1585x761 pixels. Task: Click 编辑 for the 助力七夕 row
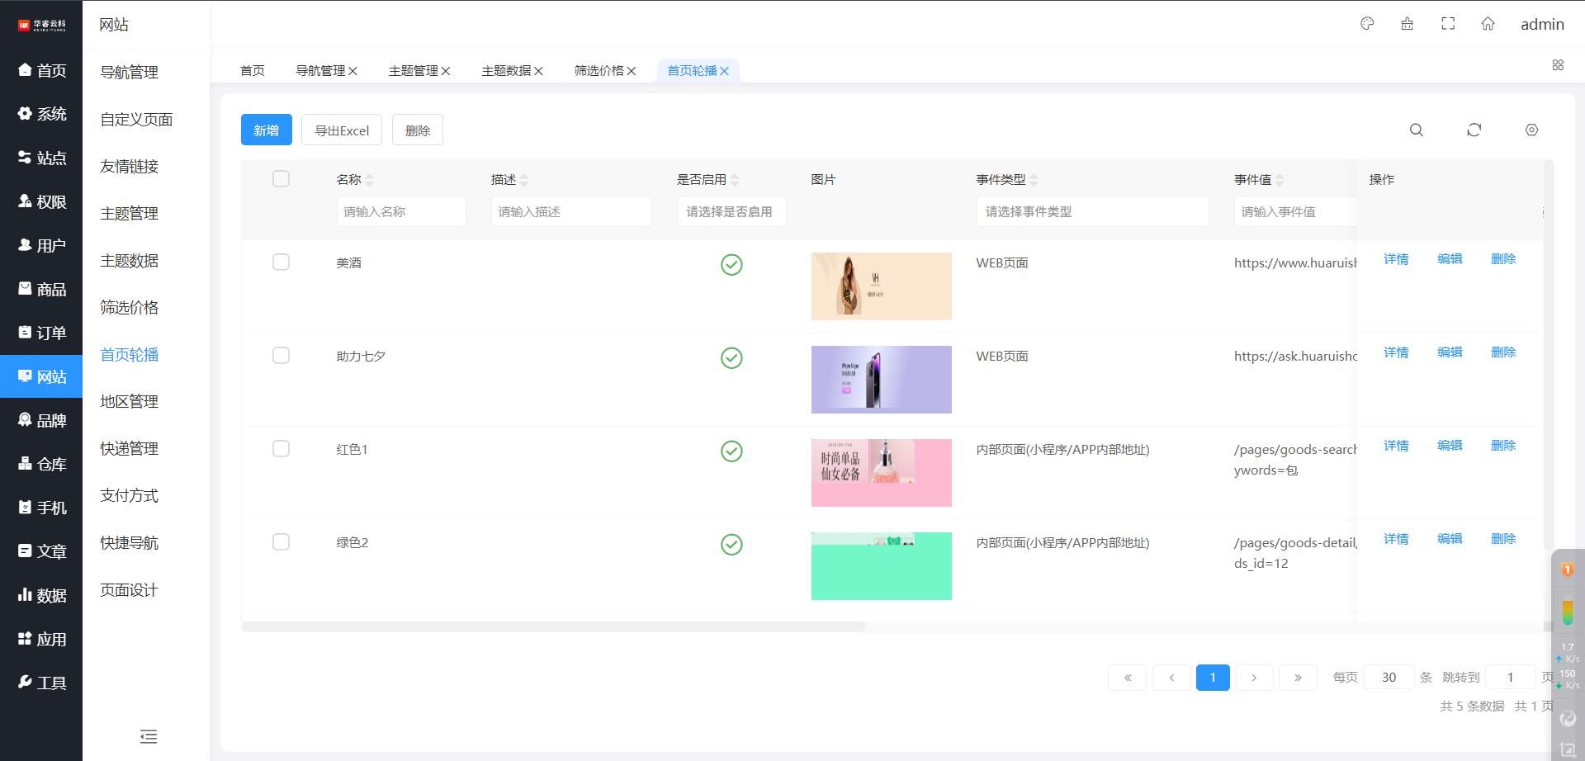(1449, 352)
